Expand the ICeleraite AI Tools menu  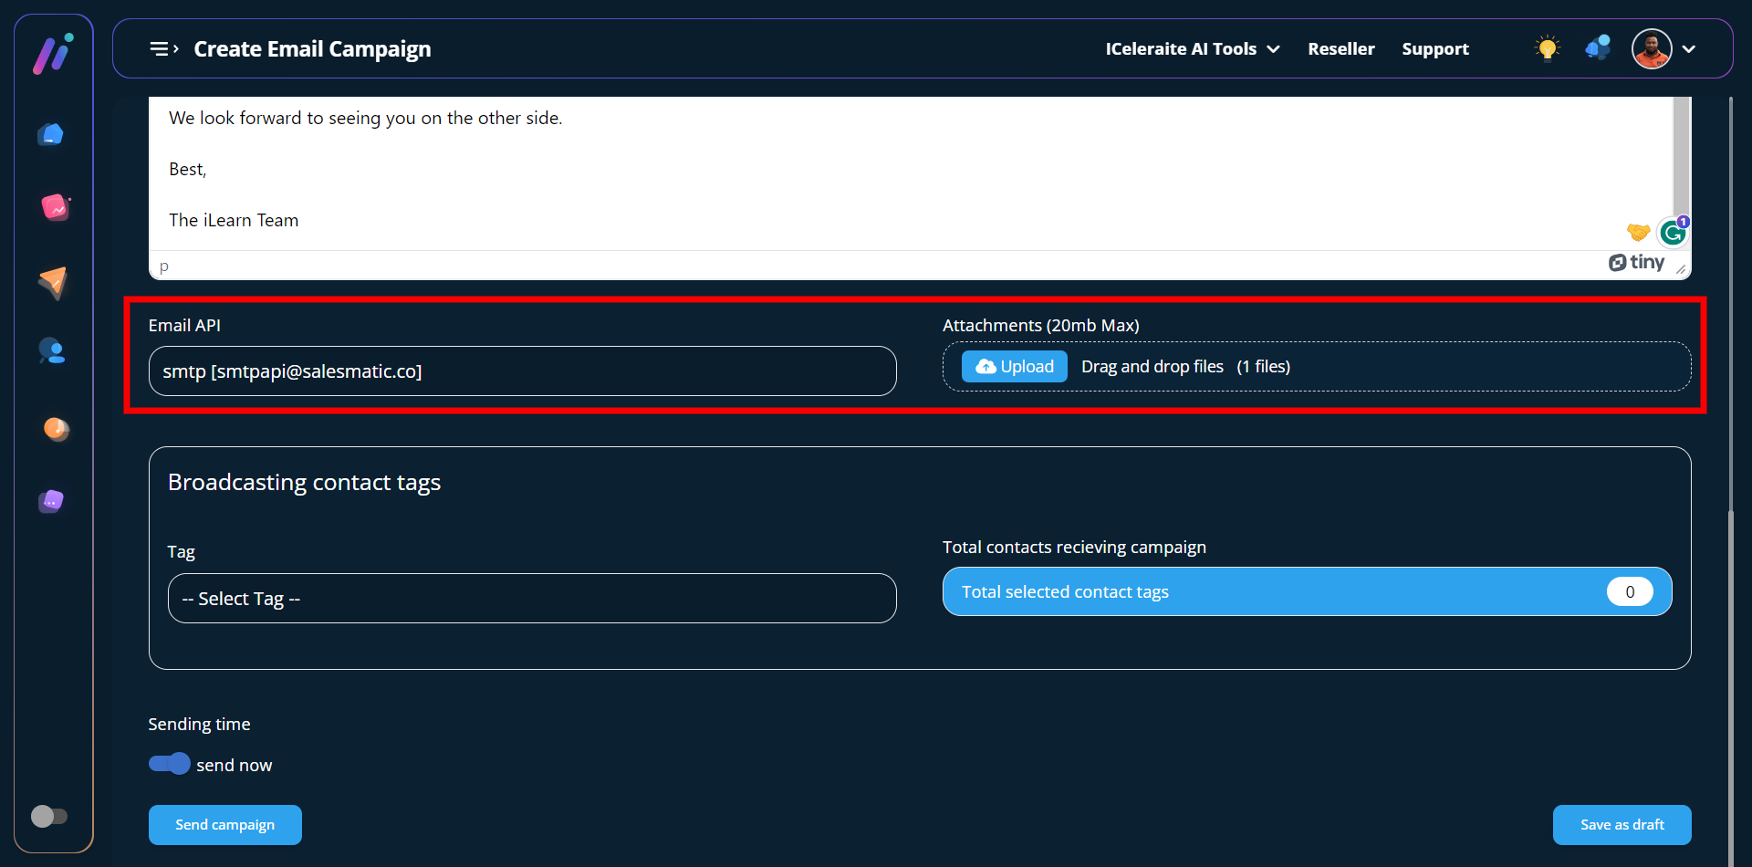pyautogui.click(x=1192, y=49)
